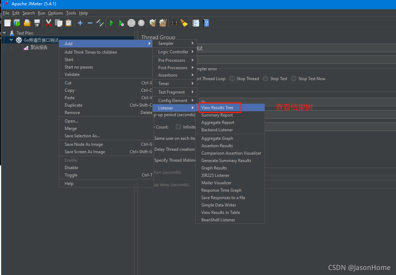Click the binoculars Search icon

[174, 23]
